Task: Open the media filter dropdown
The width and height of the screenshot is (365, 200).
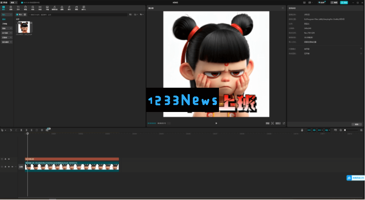Action: [x=142, y=15]
